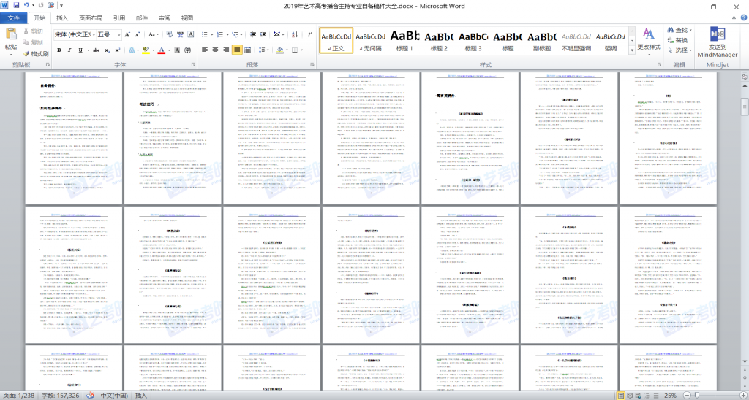Screen dimensions: 749x400
Task: Click the 替换 (Replace) button
Action: pos(677,40)
